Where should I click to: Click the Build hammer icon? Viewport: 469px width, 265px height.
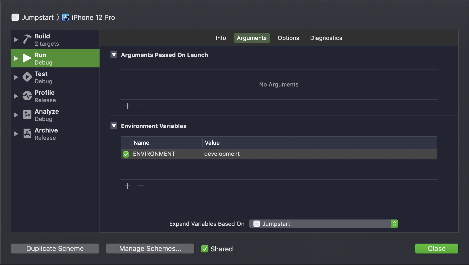pos(27,39)
